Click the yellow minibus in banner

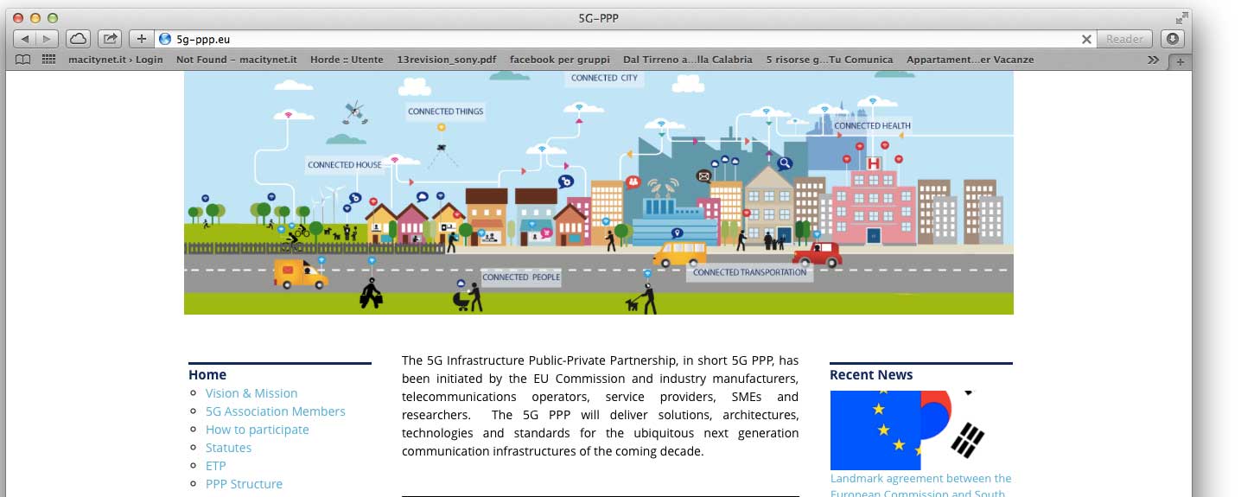tap(679, 253)
